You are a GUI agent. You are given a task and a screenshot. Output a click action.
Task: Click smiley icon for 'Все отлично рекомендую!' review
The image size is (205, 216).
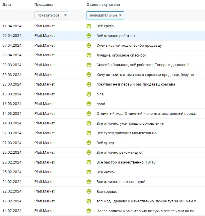click(89, 153)
